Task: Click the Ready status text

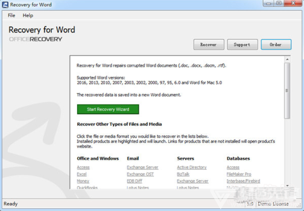Action: 11,204
